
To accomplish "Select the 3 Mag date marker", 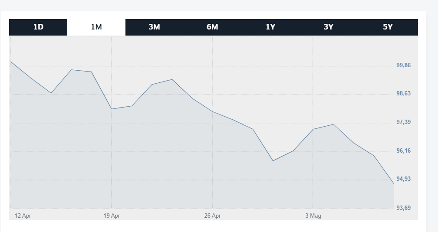I will (313, 216).
